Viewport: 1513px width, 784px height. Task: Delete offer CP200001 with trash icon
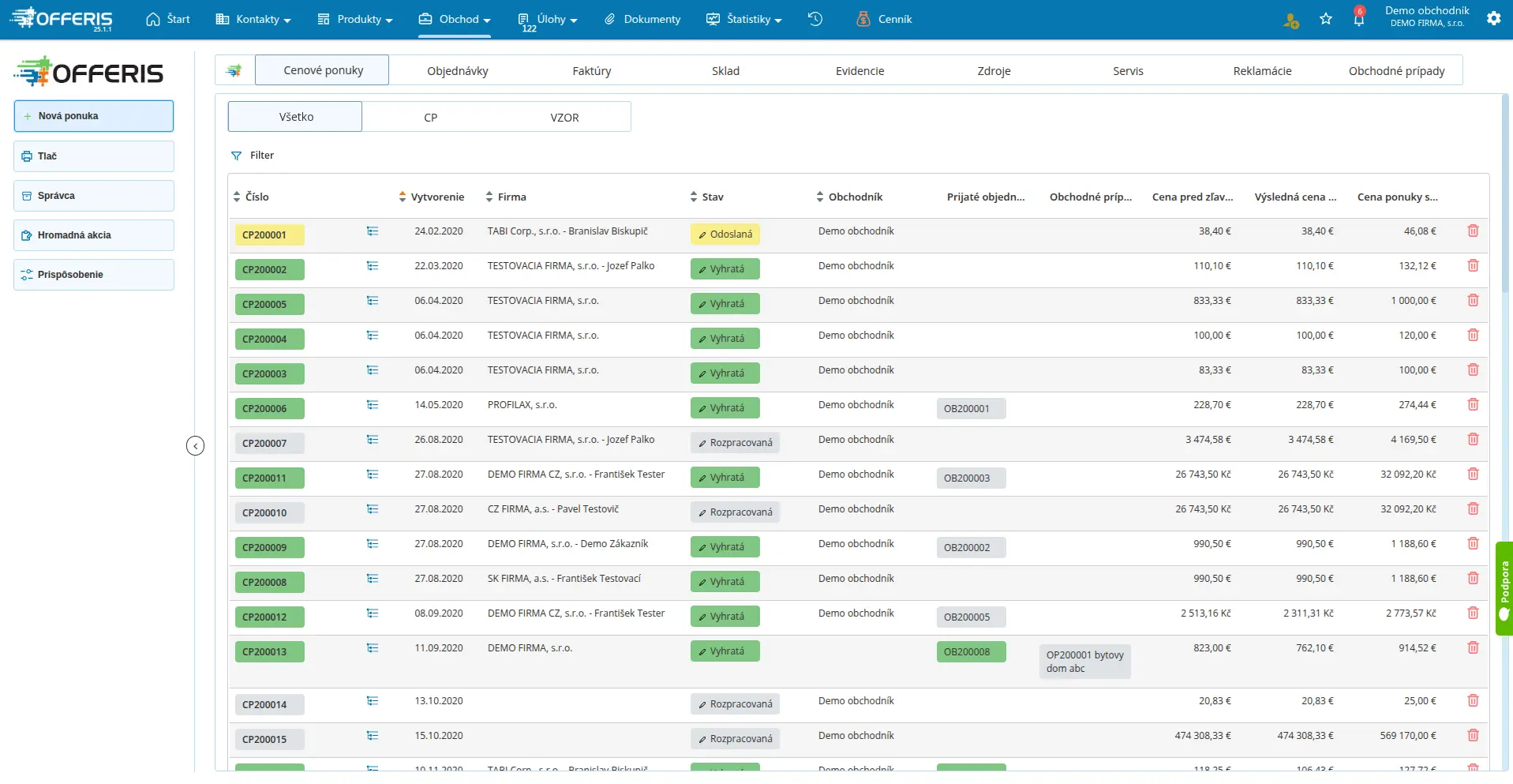(x=1473, y=231)
